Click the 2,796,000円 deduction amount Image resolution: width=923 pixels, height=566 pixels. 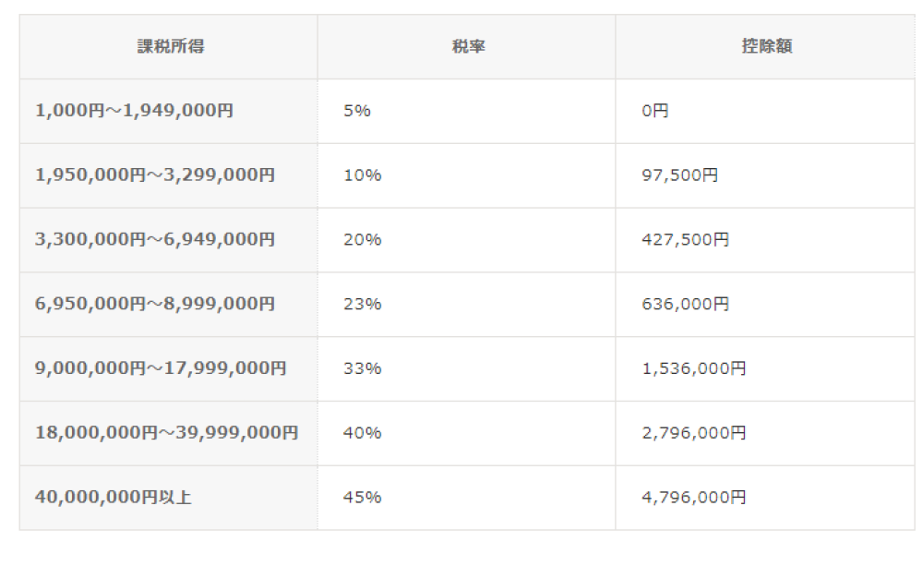[694, 433]
